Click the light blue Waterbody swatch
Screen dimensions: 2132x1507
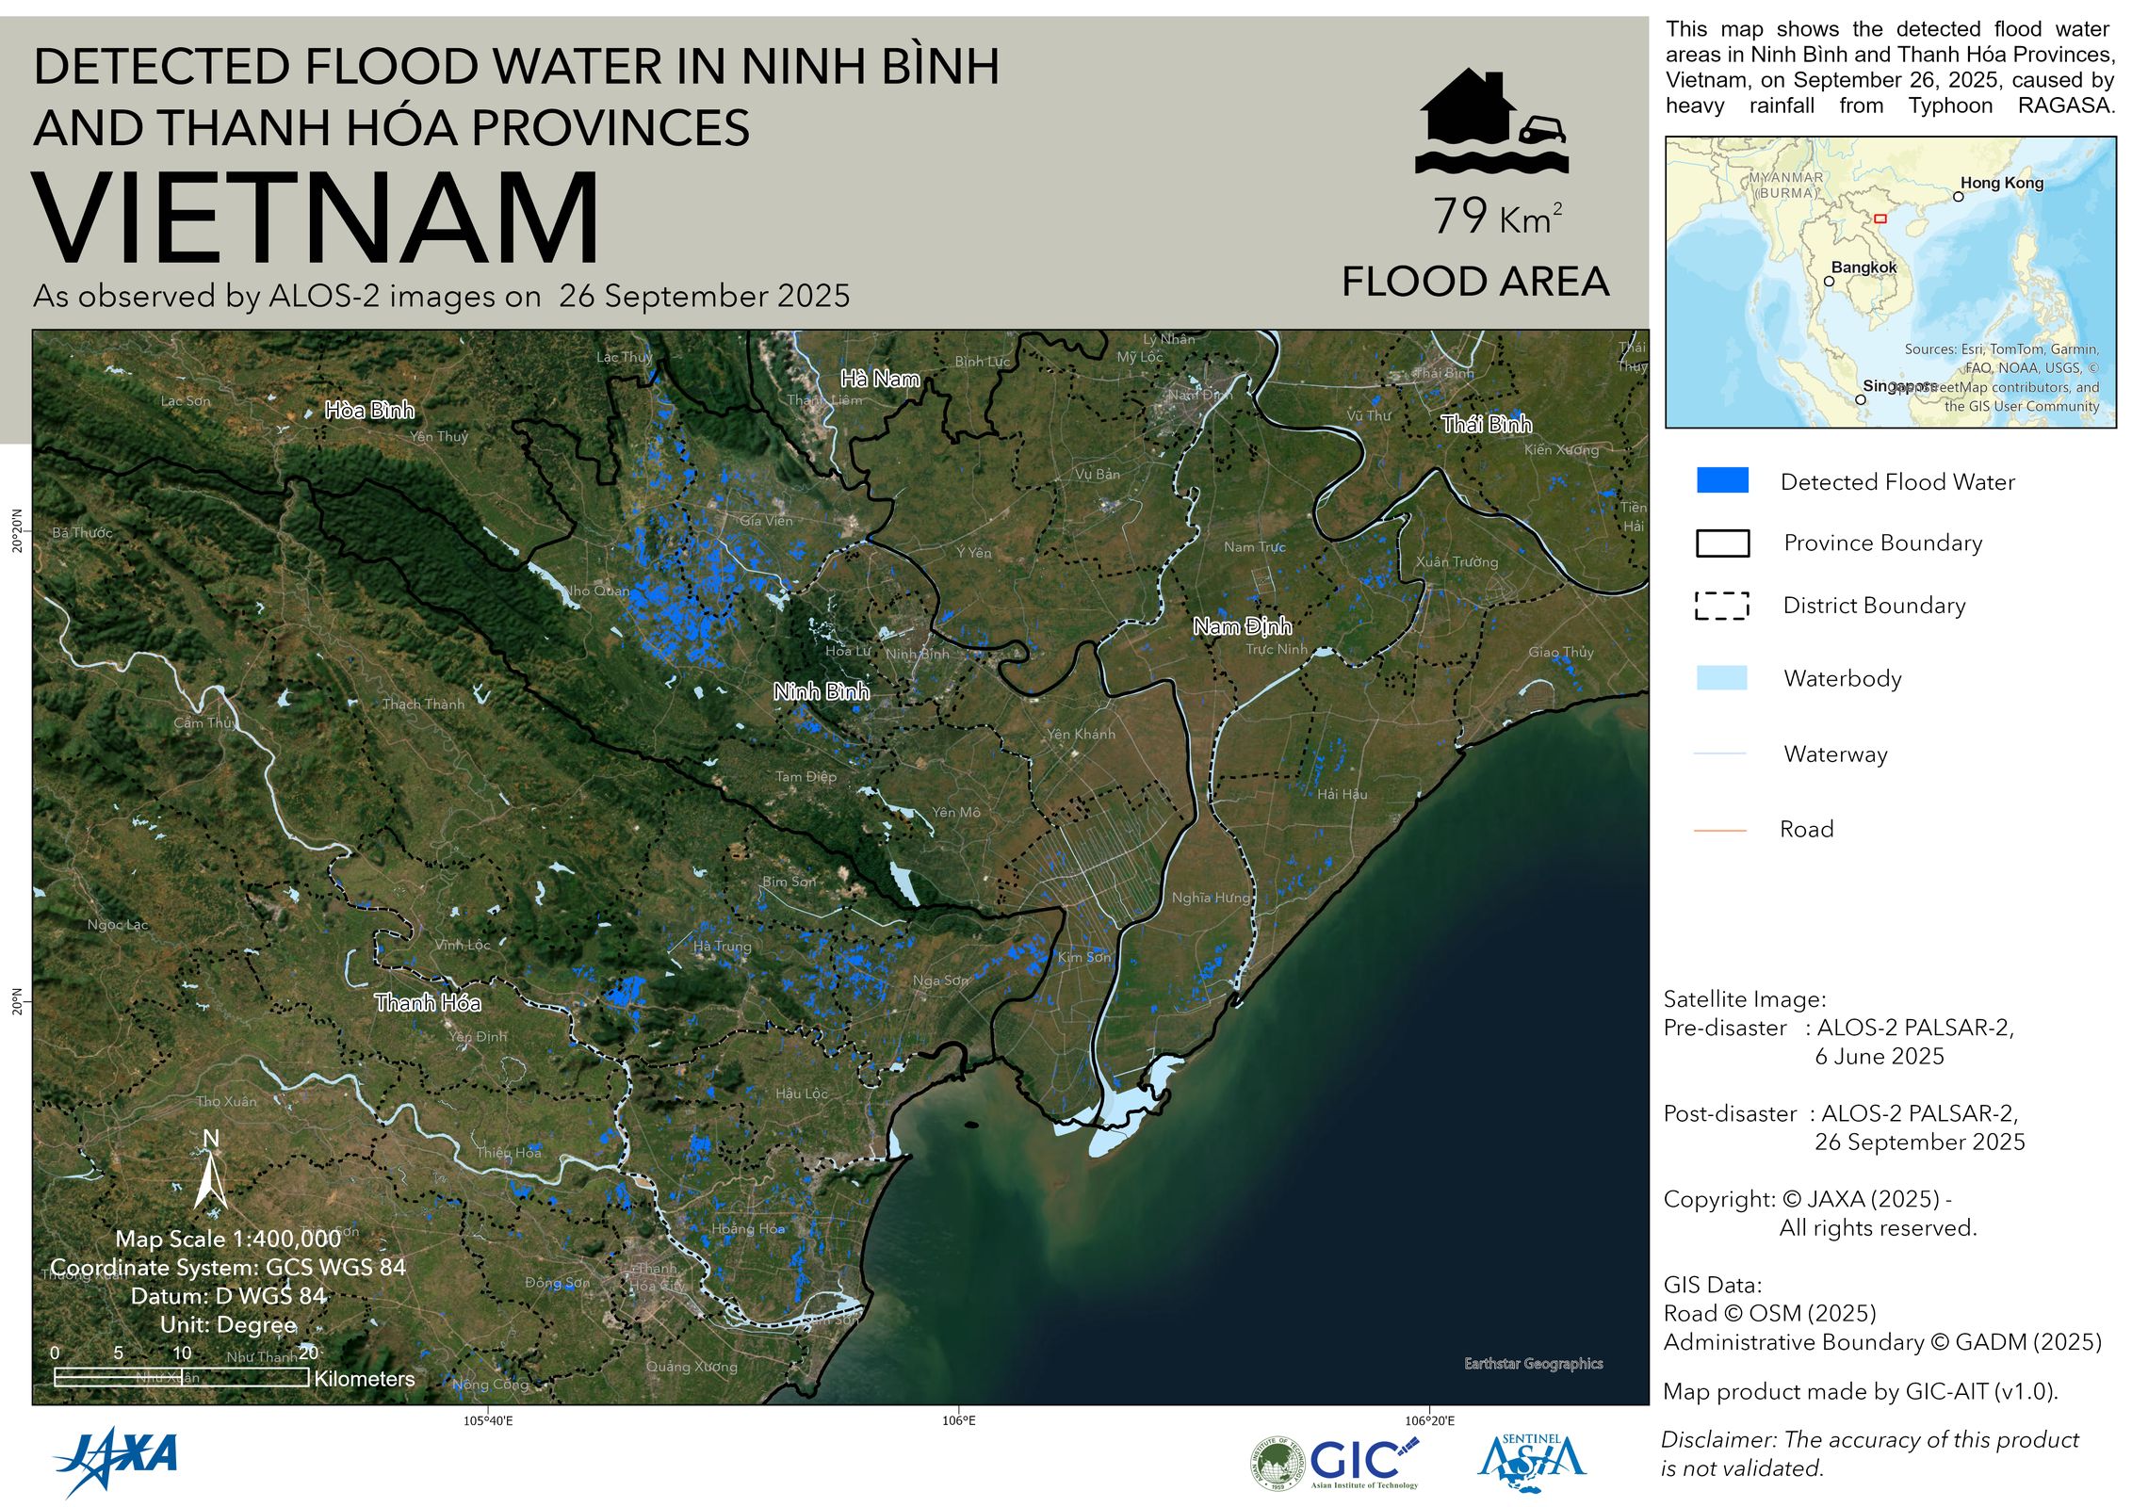point(1721,678)
